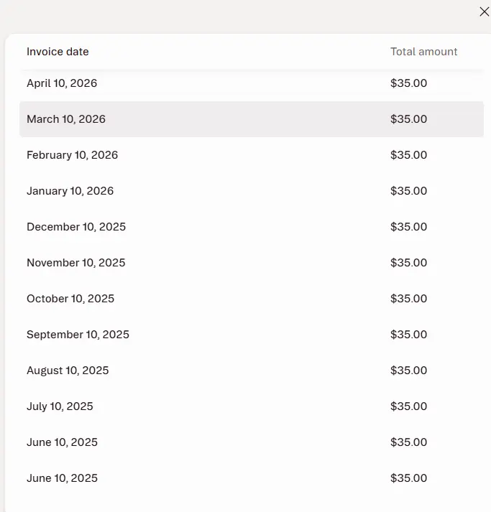The width and height of the screenshot is (491, 512).
Task: Click the Total amount column header
Action: [x=423, y=52]
